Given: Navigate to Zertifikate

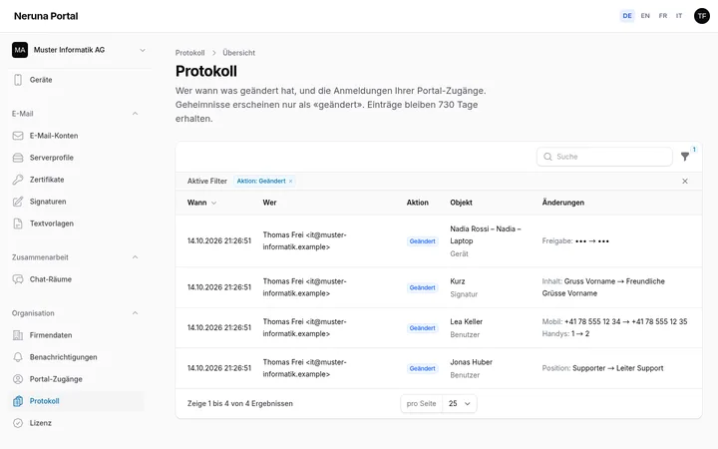Looking at the screenshot, I should [77, 180].
